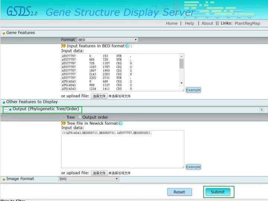Submit the form
This screenshot has height=201, width=268.
click(218, 192)
